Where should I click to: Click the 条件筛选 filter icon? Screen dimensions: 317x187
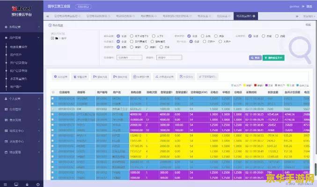[50, 25]
